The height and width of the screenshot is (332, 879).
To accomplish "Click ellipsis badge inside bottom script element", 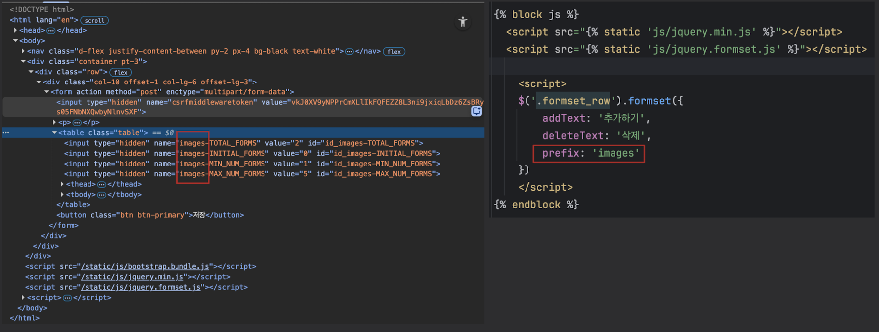I will [x=67, y=298].
